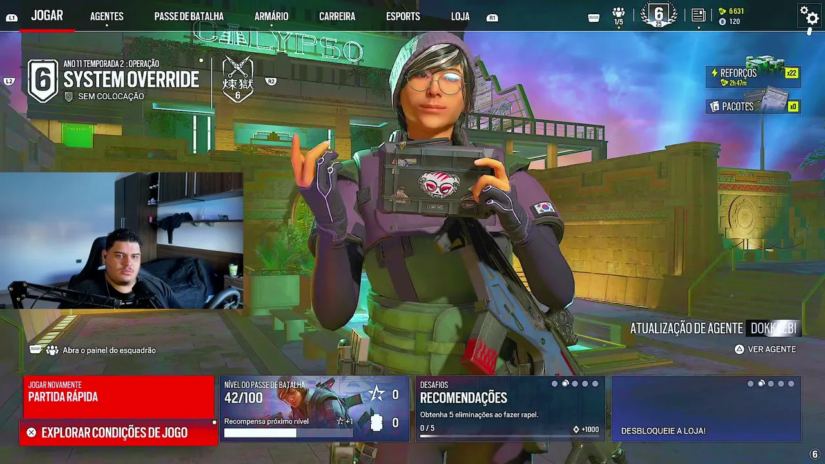Viewport: 825px width, 464px height.
Task: Click Ver Agente
Action: [x=766, y=349]
